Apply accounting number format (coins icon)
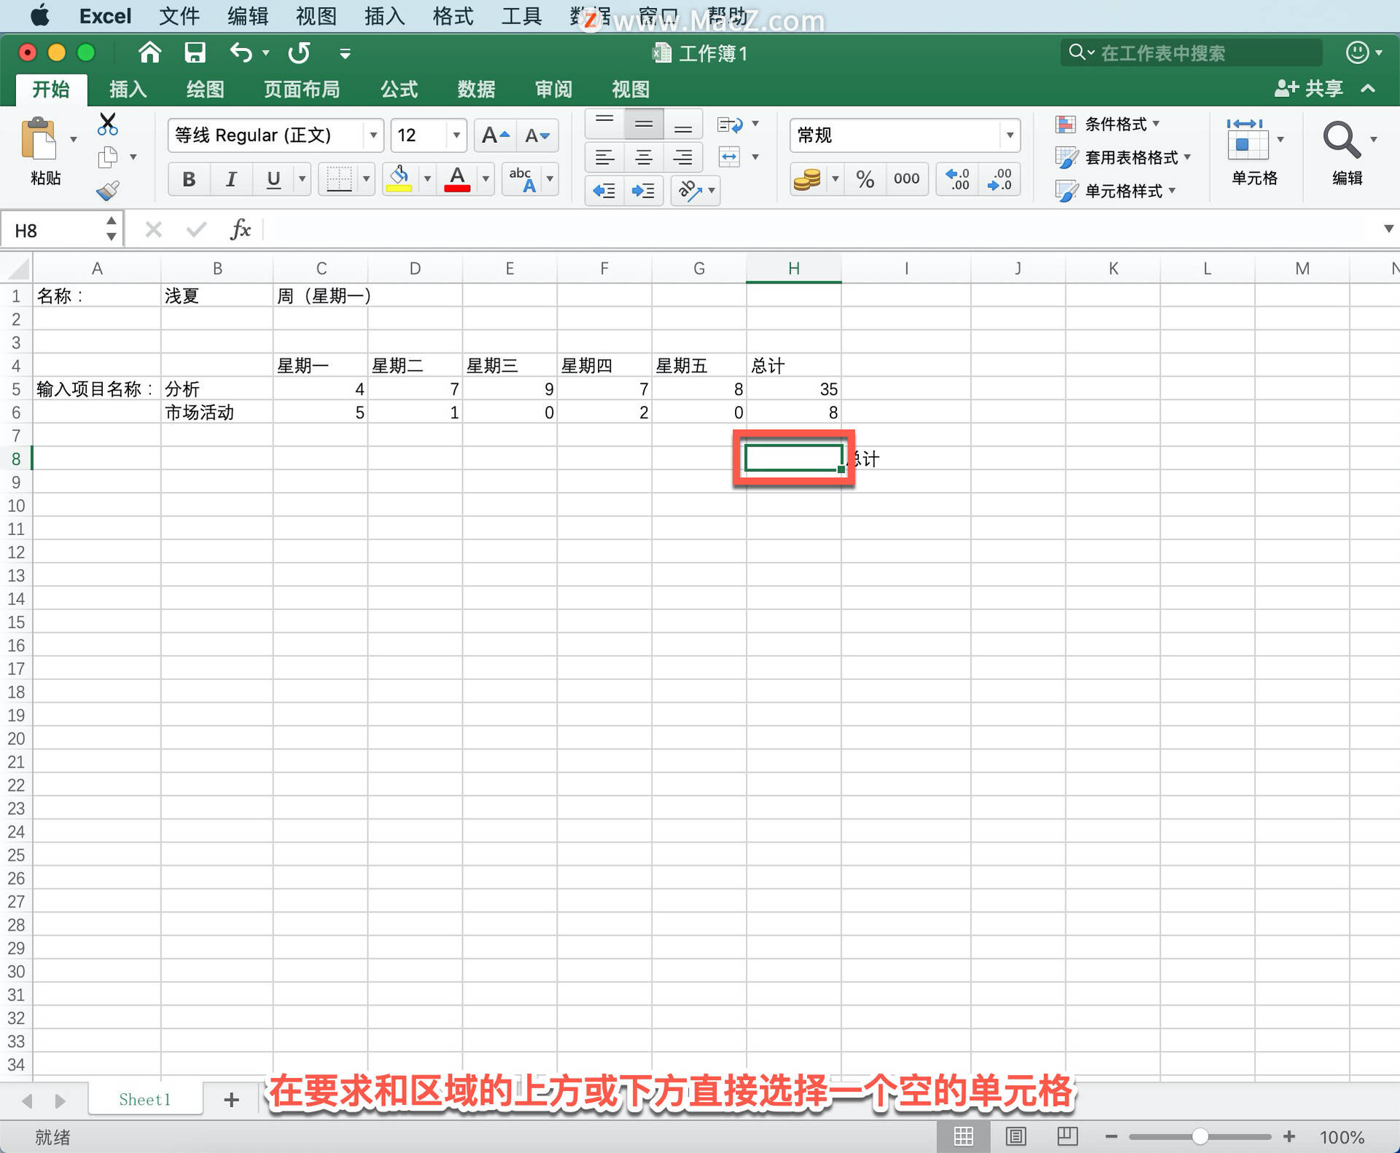 click(x=807, y=179)
